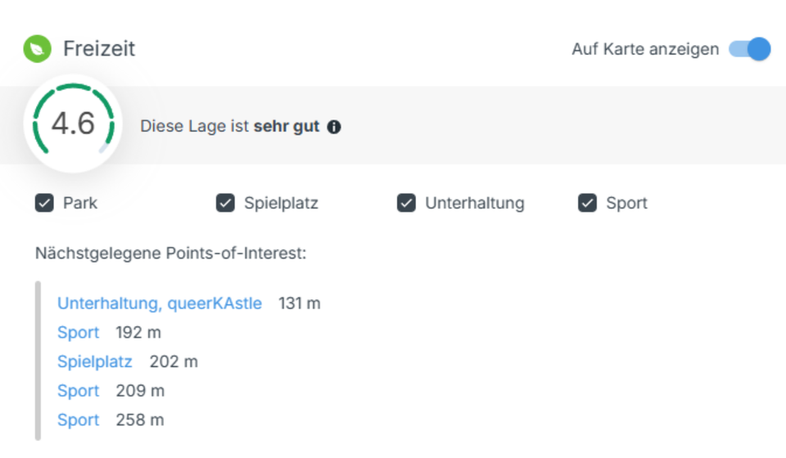Uncheck the Park checkbox
The image size is (786, 458).
click(44, 203)
